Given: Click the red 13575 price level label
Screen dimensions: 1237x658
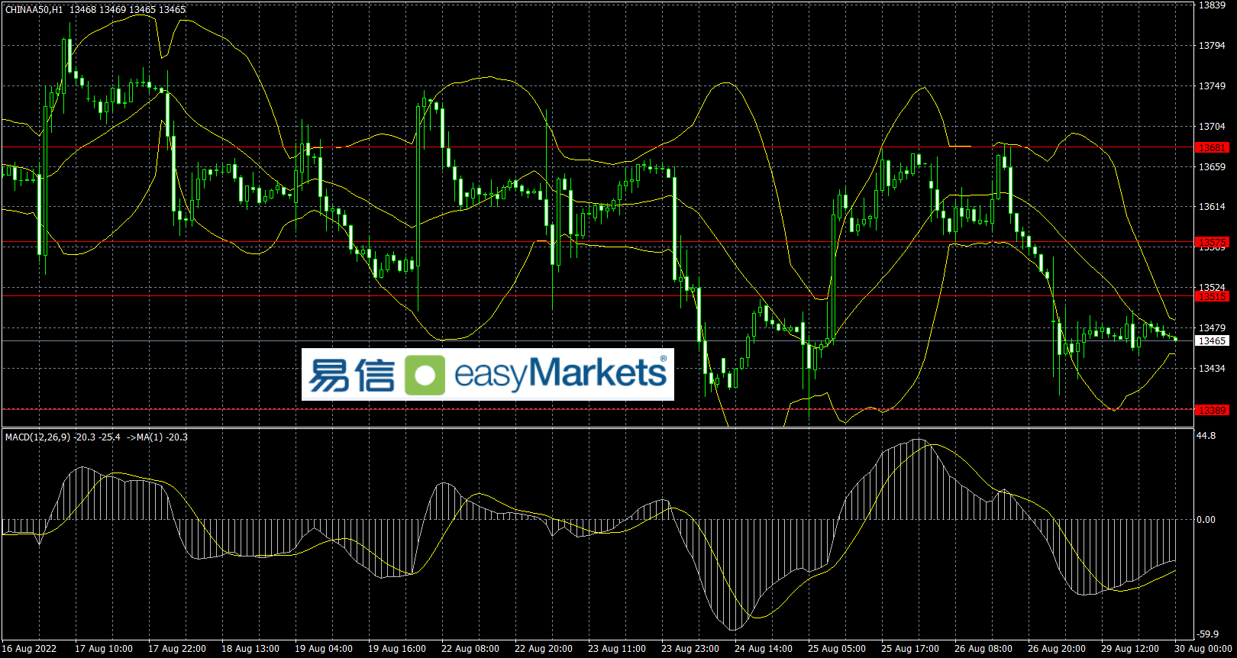Looking at the screenshot, I should pos(1212,243).
